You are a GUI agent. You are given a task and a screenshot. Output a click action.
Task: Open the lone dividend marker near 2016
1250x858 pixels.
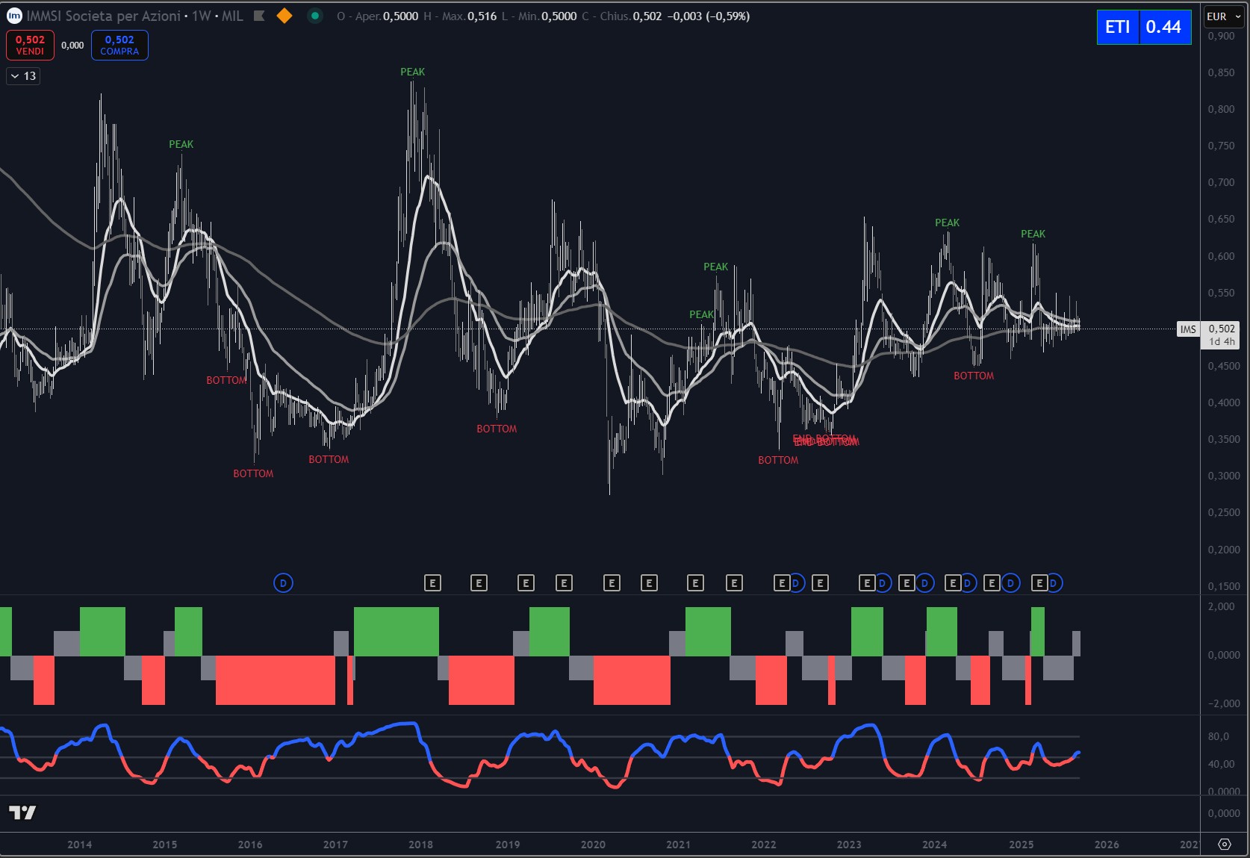(x=283, y=583)
